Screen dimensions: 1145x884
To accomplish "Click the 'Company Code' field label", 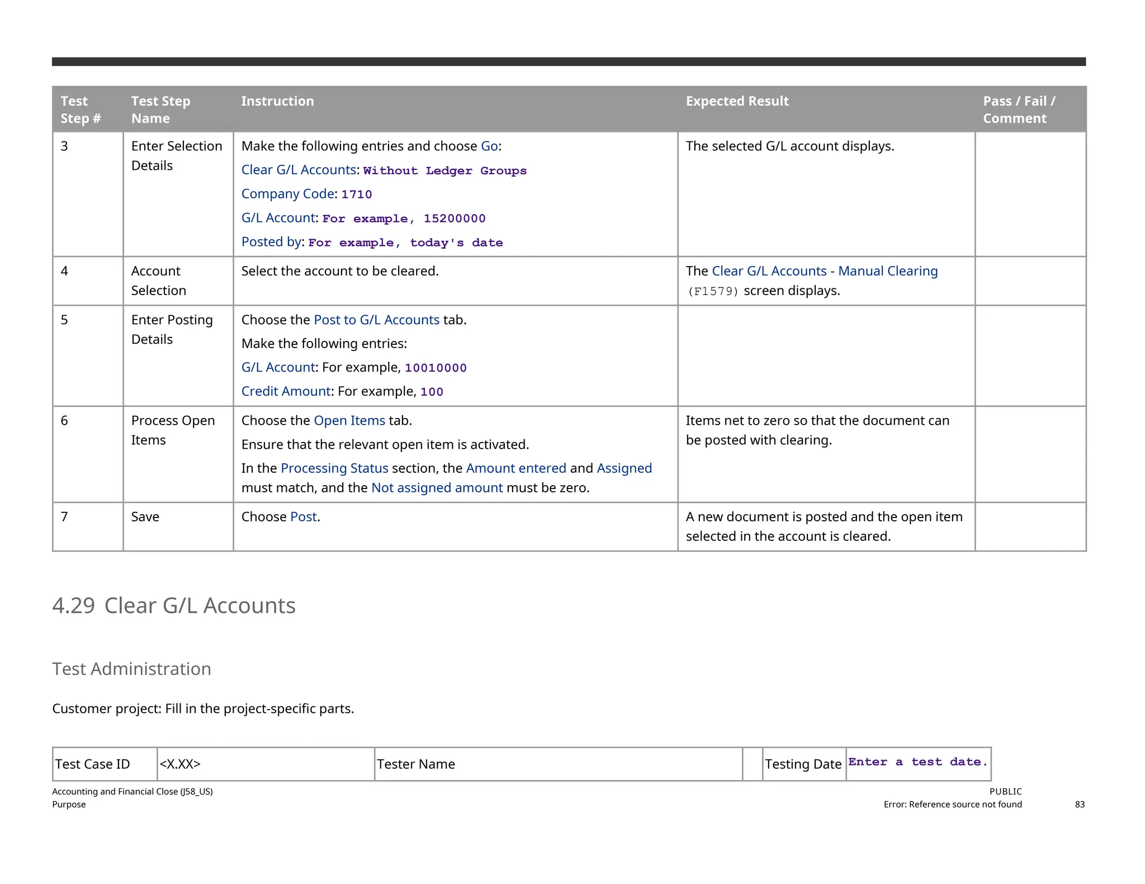I will click(287, 194).
